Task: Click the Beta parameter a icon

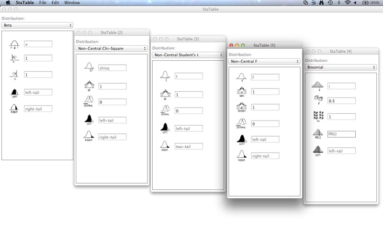Action: 14,58
